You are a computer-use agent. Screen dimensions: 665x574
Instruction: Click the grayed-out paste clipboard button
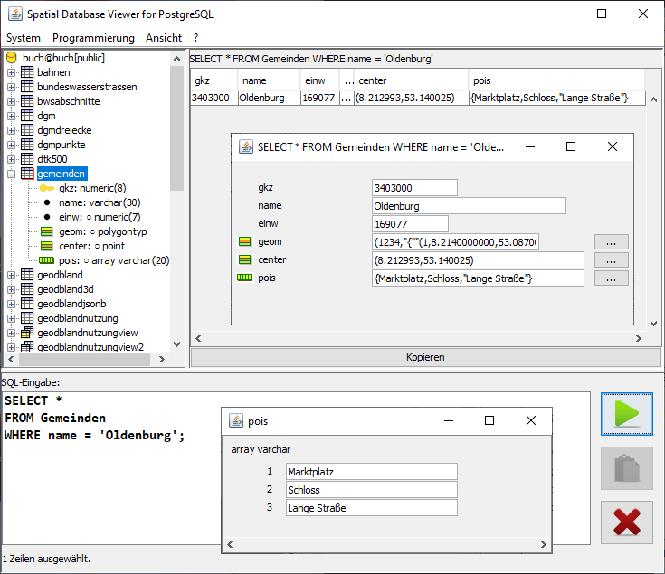coord(627,468)
